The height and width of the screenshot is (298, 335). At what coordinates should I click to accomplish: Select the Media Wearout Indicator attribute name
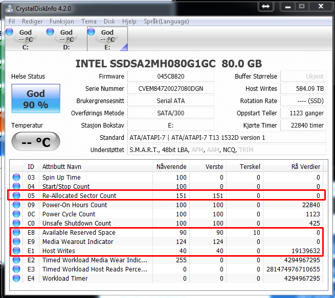(78, 241)
